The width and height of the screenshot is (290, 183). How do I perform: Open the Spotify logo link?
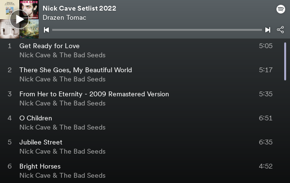(x=281, y=9)
